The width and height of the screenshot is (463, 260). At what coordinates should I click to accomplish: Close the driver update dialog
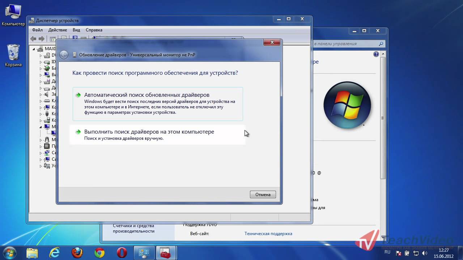point(272,43)
